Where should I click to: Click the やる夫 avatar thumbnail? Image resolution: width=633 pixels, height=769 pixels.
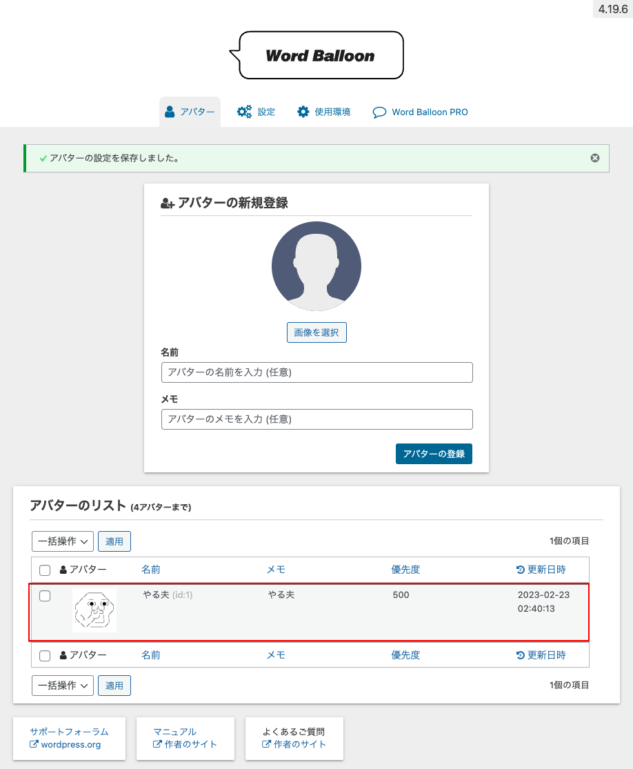(x=94, y=610)
